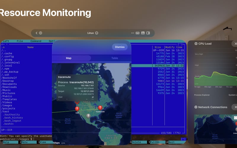Viewport: 237px width, 148px height.
Task: Select the /.cache directory
Action: tap(7, 53)
